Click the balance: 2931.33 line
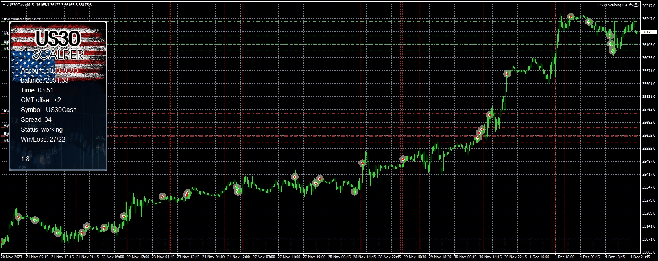The height and width of the screenshot is (261, 659). tap(44, 80)
